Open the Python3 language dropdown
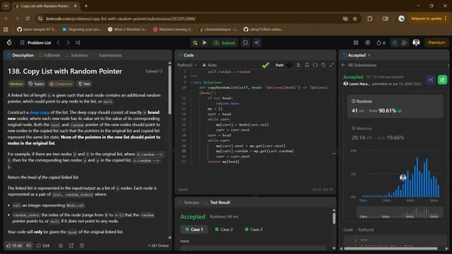Viewport: 452px width, 254px height. (x=187, y=65)
